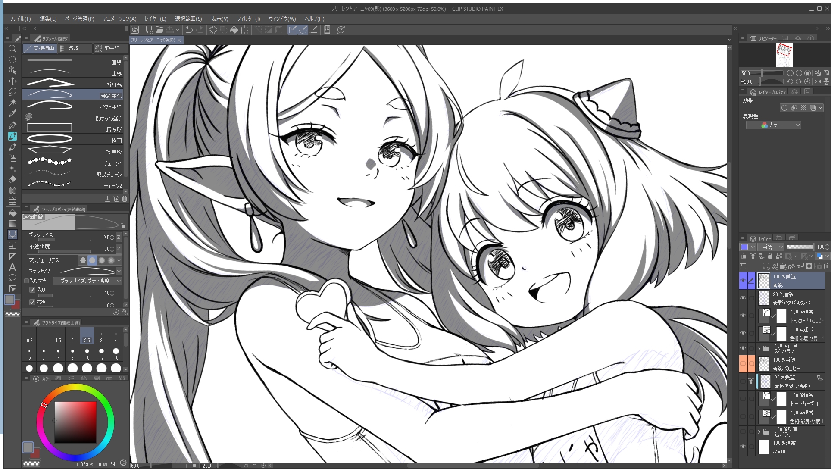Select the Move Layer tool
Image resolution: width=831 pixels, height=469 pixels.
pyautogui.click(x=12, y=81)
